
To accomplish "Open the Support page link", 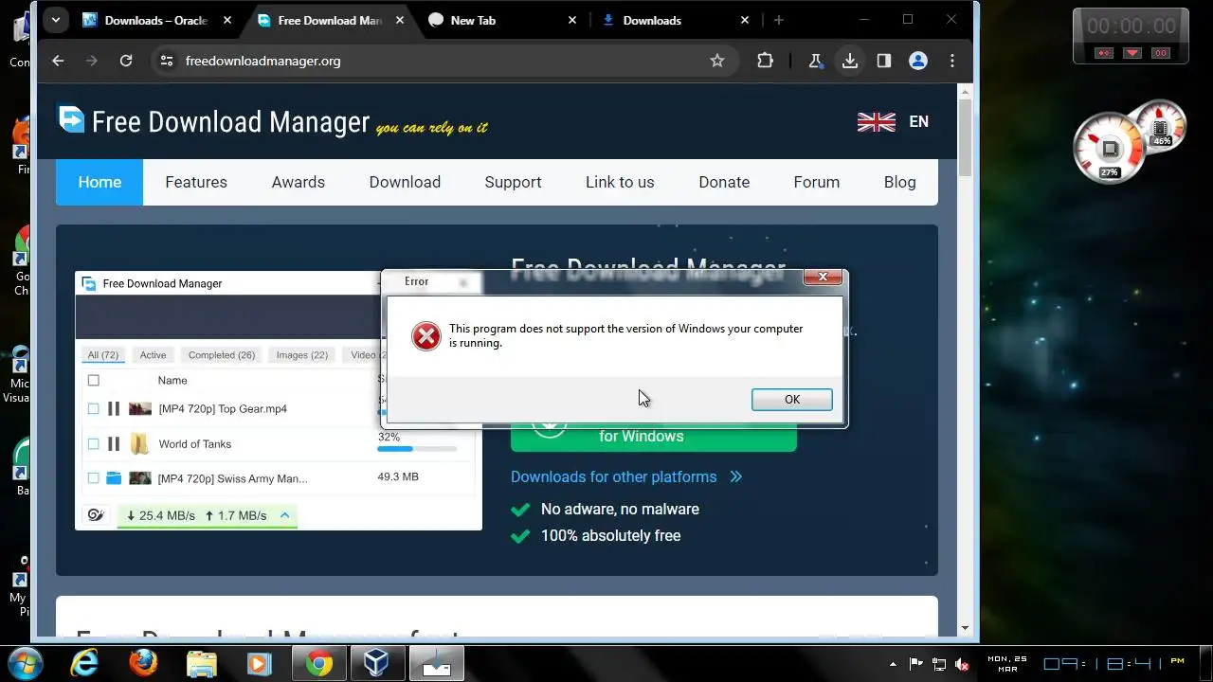I will (513, 182).
